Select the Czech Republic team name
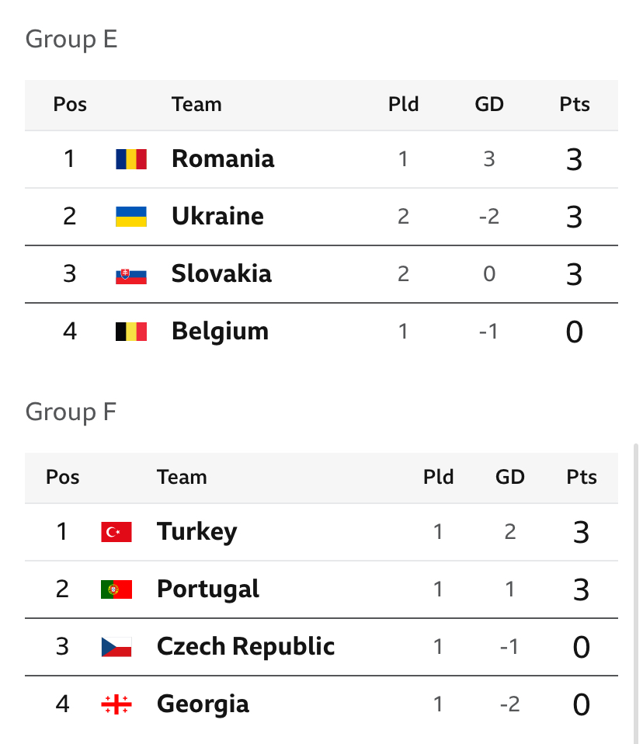 246,647
